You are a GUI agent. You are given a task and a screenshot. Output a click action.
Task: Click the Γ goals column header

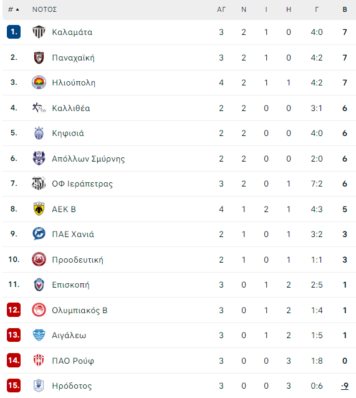pyautogui.click(x=317, y=9)
